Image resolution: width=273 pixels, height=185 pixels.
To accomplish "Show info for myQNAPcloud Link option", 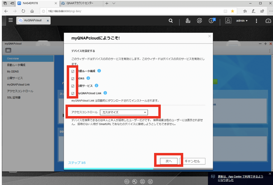I will 105,93.
